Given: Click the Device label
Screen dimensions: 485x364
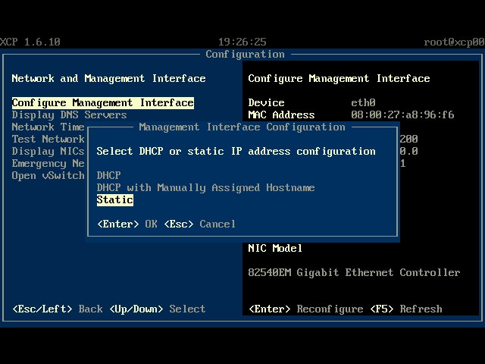Looking at the screenshot, I should point(266,103).
